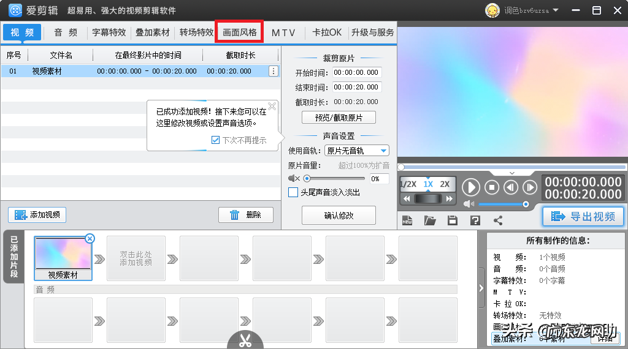The image size is (628, 349).
Task: Click the share icon
Action: point(497,220)
